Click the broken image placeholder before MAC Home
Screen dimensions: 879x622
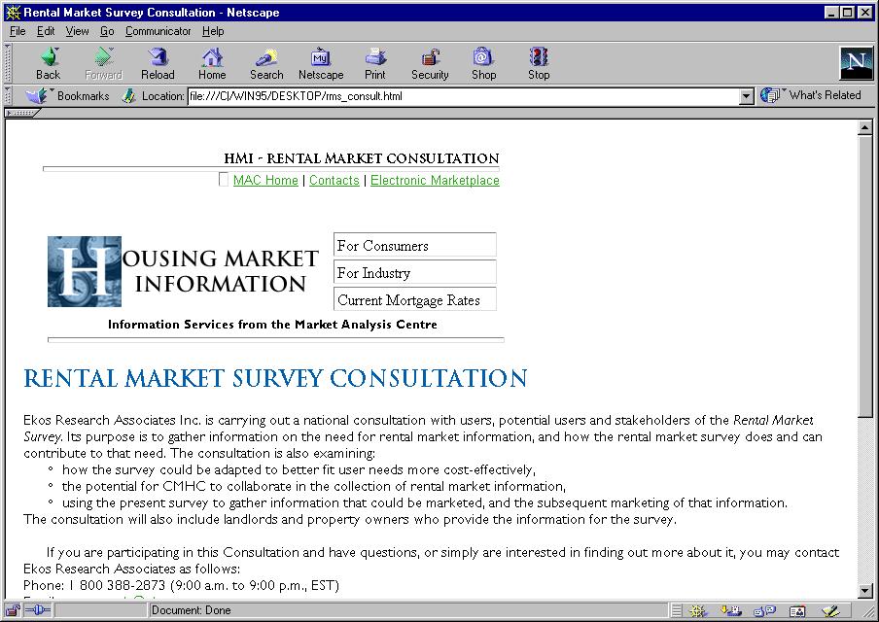pyautogui.click(x=223, y=180)
